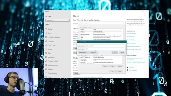The height and width of the screenshot is (96, 171).
Task: Click Projecting to this PC icon
Action: 46,61
